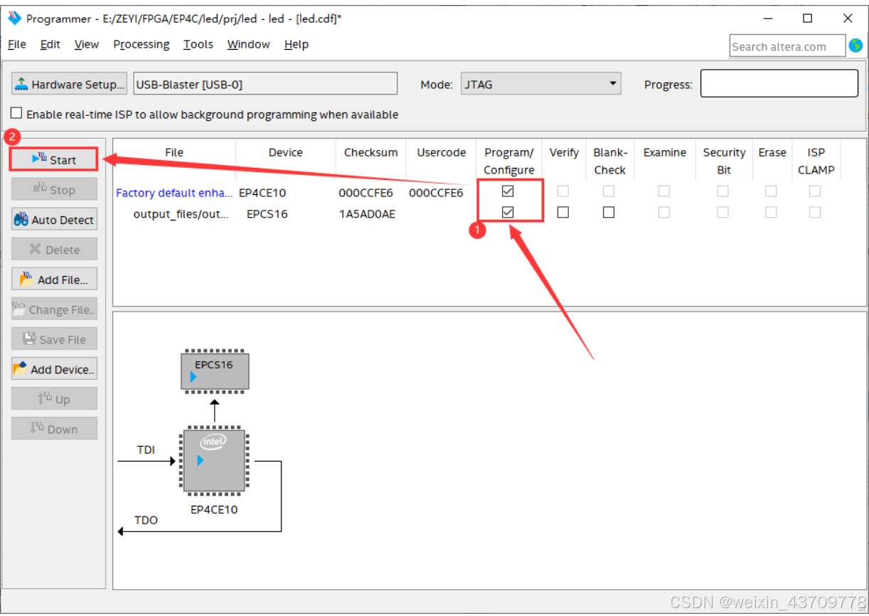This screenshot has height=616, width=869.
Task: Select the EP4CE10 Intel chip in diagram
Action: point(214,461)
